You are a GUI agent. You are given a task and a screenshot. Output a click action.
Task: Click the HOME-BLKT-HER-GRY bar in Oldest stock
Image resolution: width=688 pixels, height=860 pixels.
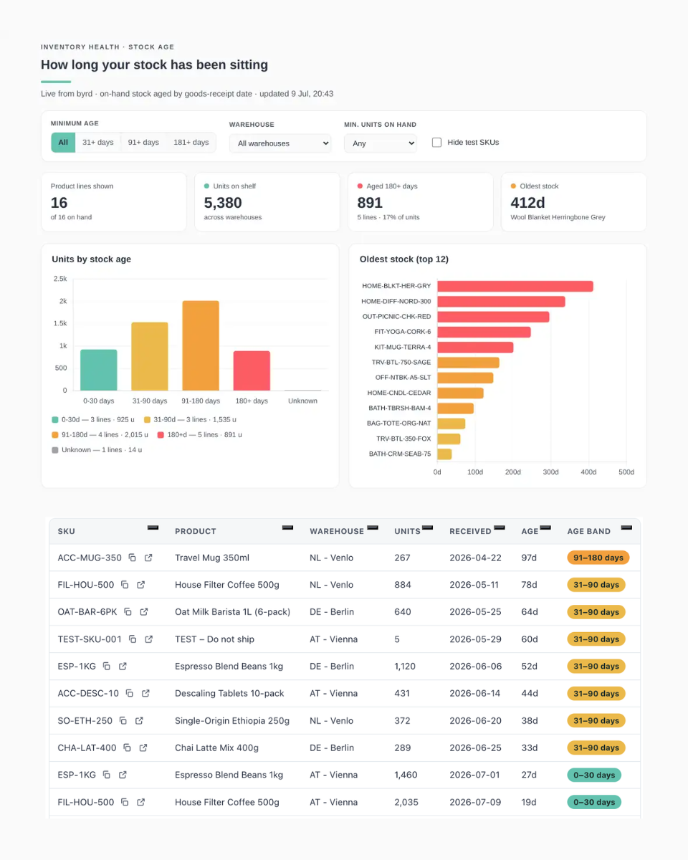coord(515,286)
